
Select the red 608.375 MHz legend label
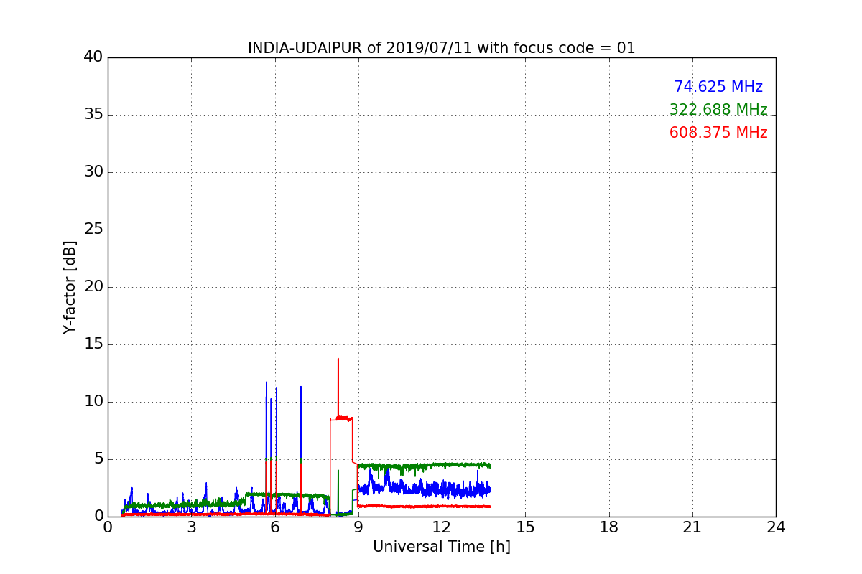tap(718, 133)
